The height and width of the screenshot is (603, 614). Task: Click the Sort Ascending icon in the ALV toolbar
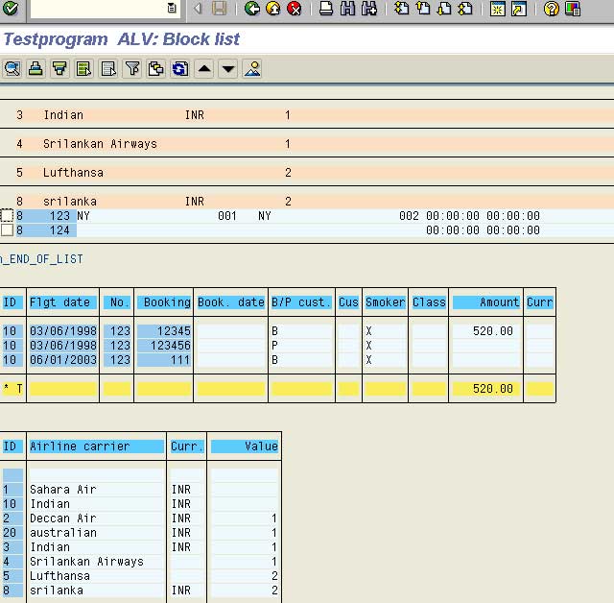click(36, 69)
